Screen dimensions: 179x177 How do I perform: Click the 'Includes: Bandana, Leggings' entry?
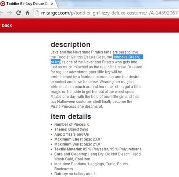[x=91, y=166]
